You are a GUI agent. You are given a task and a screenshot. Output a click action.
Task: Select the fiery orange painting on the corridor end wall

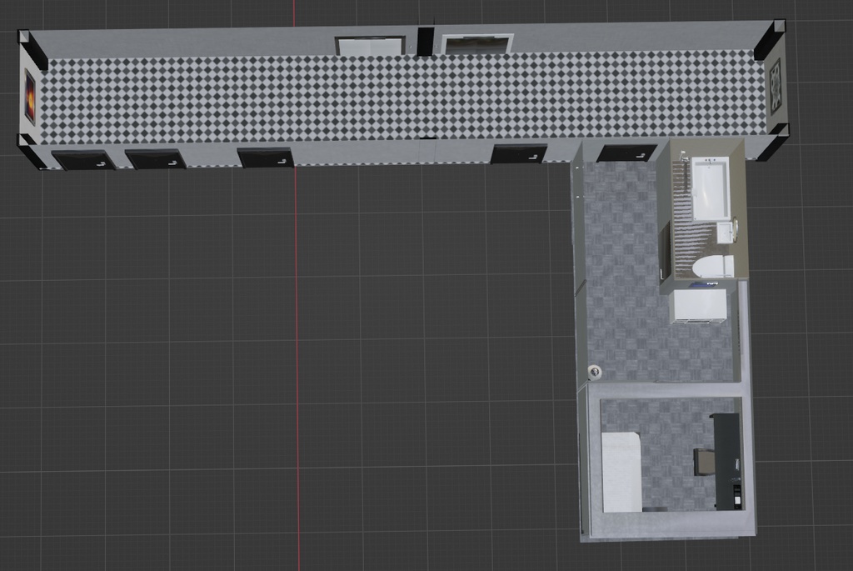point(31,97)
